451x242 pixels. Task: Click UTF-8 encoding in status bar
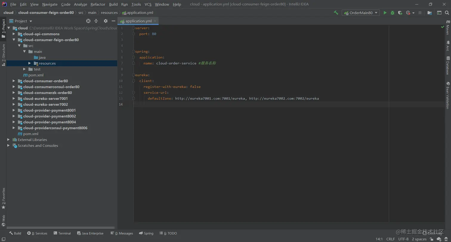pyautogui.click(x=403, y=239)
